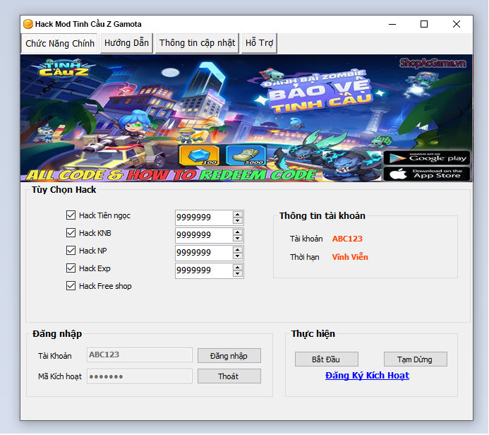Start with the Bắt Đầu button

click(x=326, y=359)
